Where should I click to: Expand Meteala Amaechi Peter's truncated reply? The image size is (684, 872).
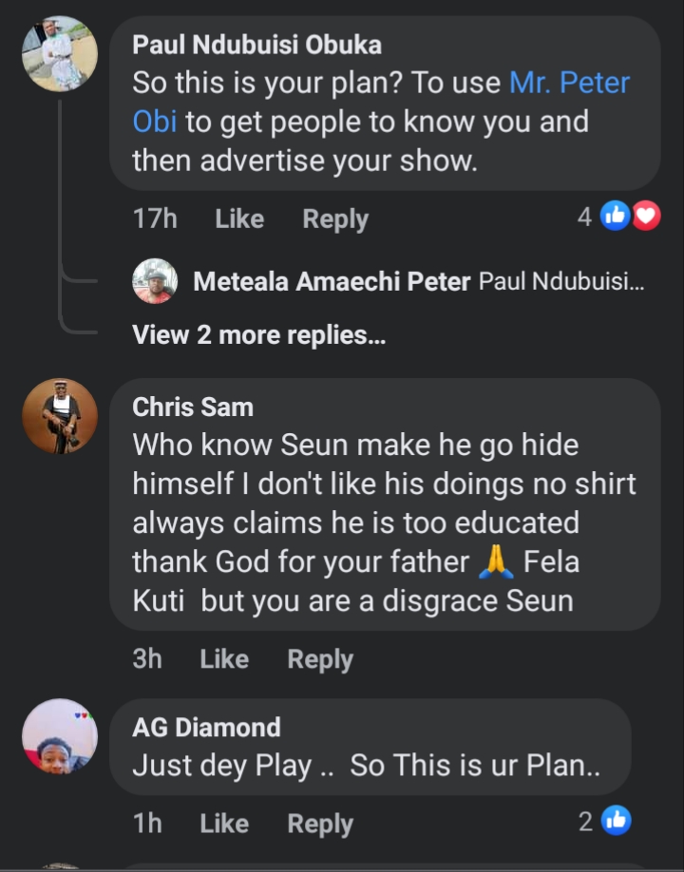pos(561,282)
